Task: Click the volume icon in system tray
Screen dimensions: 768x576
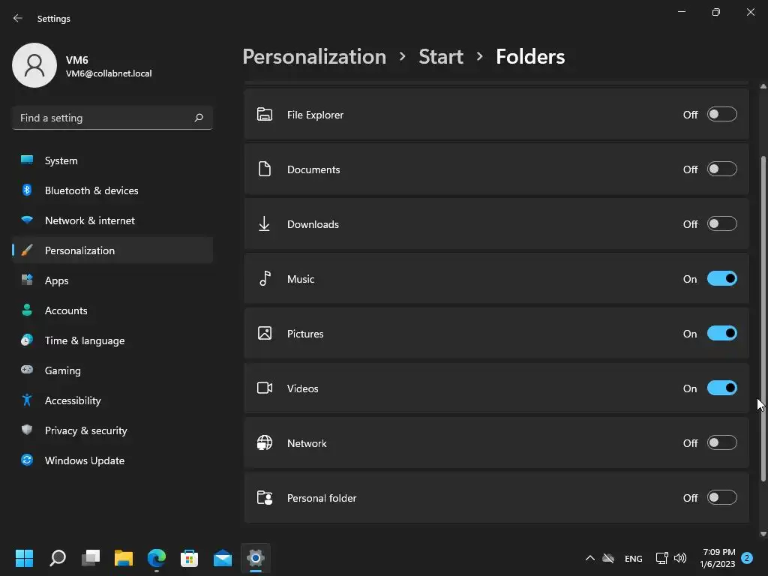Action: pos(680,558)
